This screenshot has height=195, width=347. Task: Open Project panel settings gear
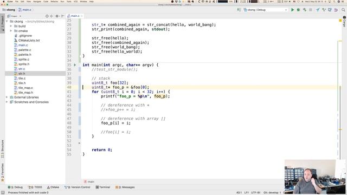[57, 16]
